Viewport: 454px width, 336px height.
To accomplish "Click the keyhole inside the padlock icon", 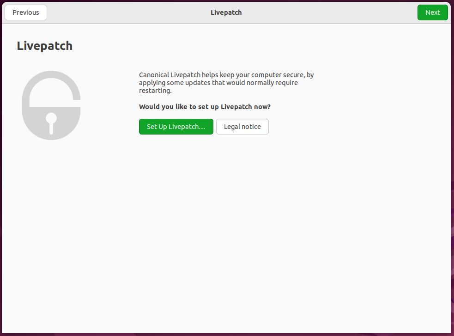I will (x=51, y=123).
